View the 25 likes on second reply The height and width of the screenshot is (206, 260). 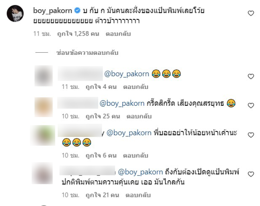pos(103,116)
